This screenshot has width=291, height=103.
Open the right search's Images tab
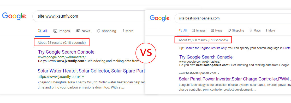[x=199, y=31]
